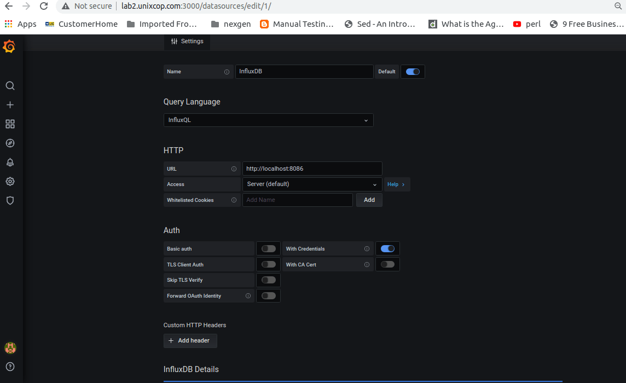The width and height of the screenshot is (626, 383).
Task: Select the Settings tab
Action: pos(187,42)
